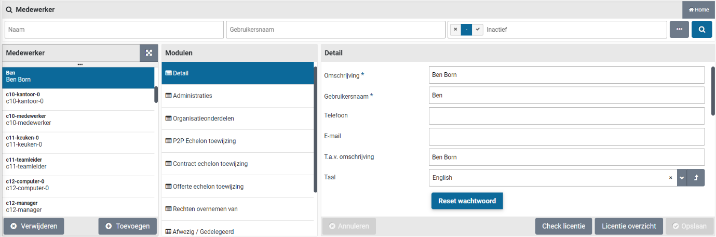Set Inactief filter to false (x)
Screen dimensions: 716x237
455,30
